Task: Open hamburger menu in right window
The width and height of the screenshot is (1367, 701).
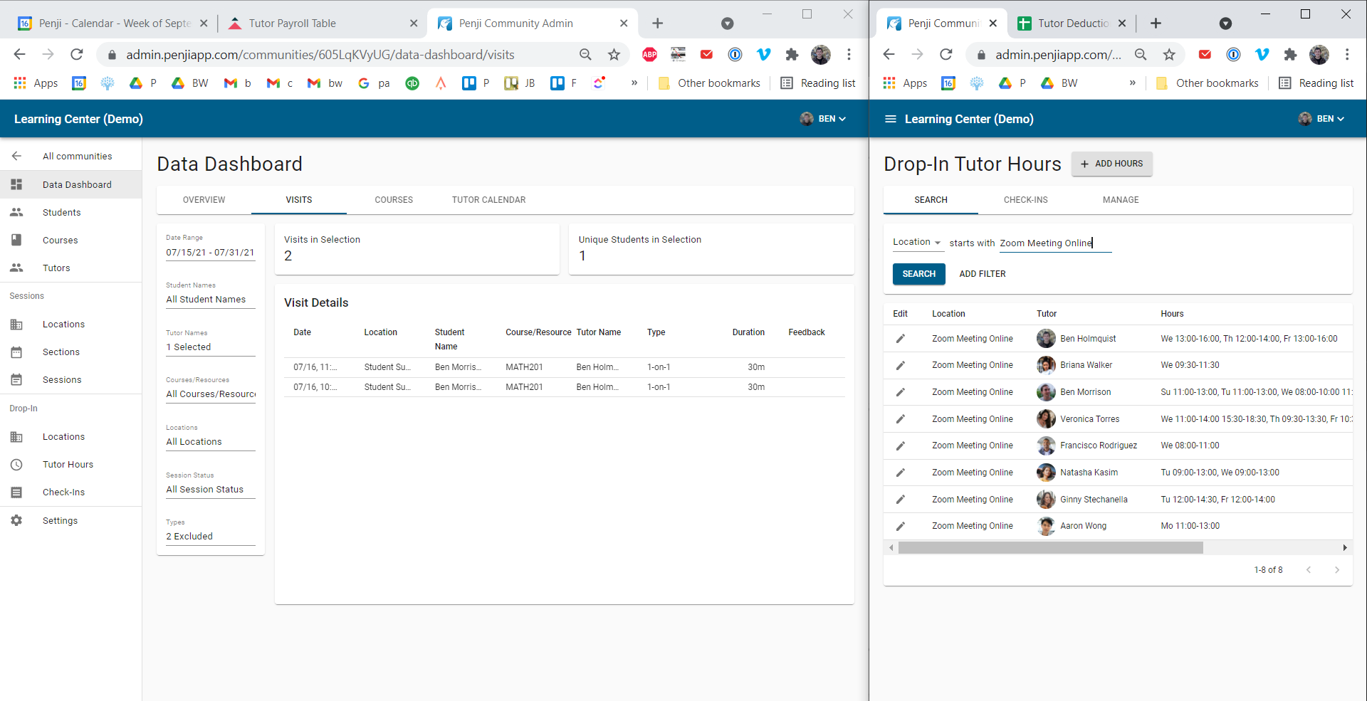Action: (890, 119)
